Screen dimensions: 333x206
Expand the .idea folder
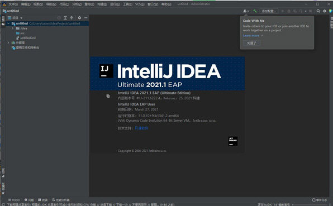[13, 28]
